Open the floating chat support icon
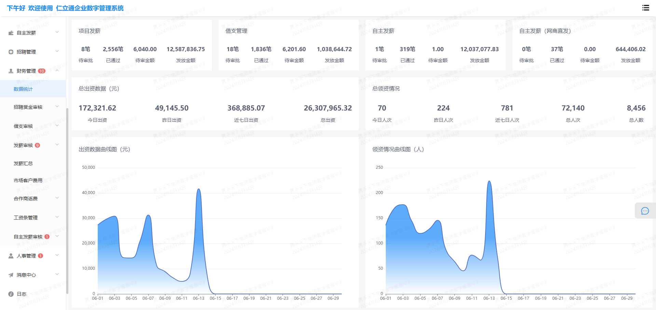The height and width of the screenshot is (310, 656). pos(645,211)
